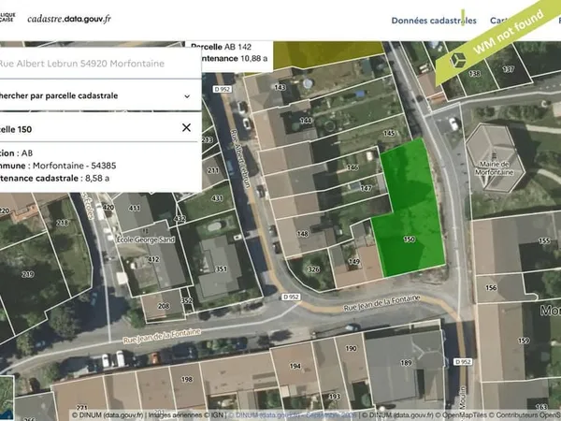The image size is (561, 421).
Task: Open the Données cadastrales menu item
Action: (434, 21)
